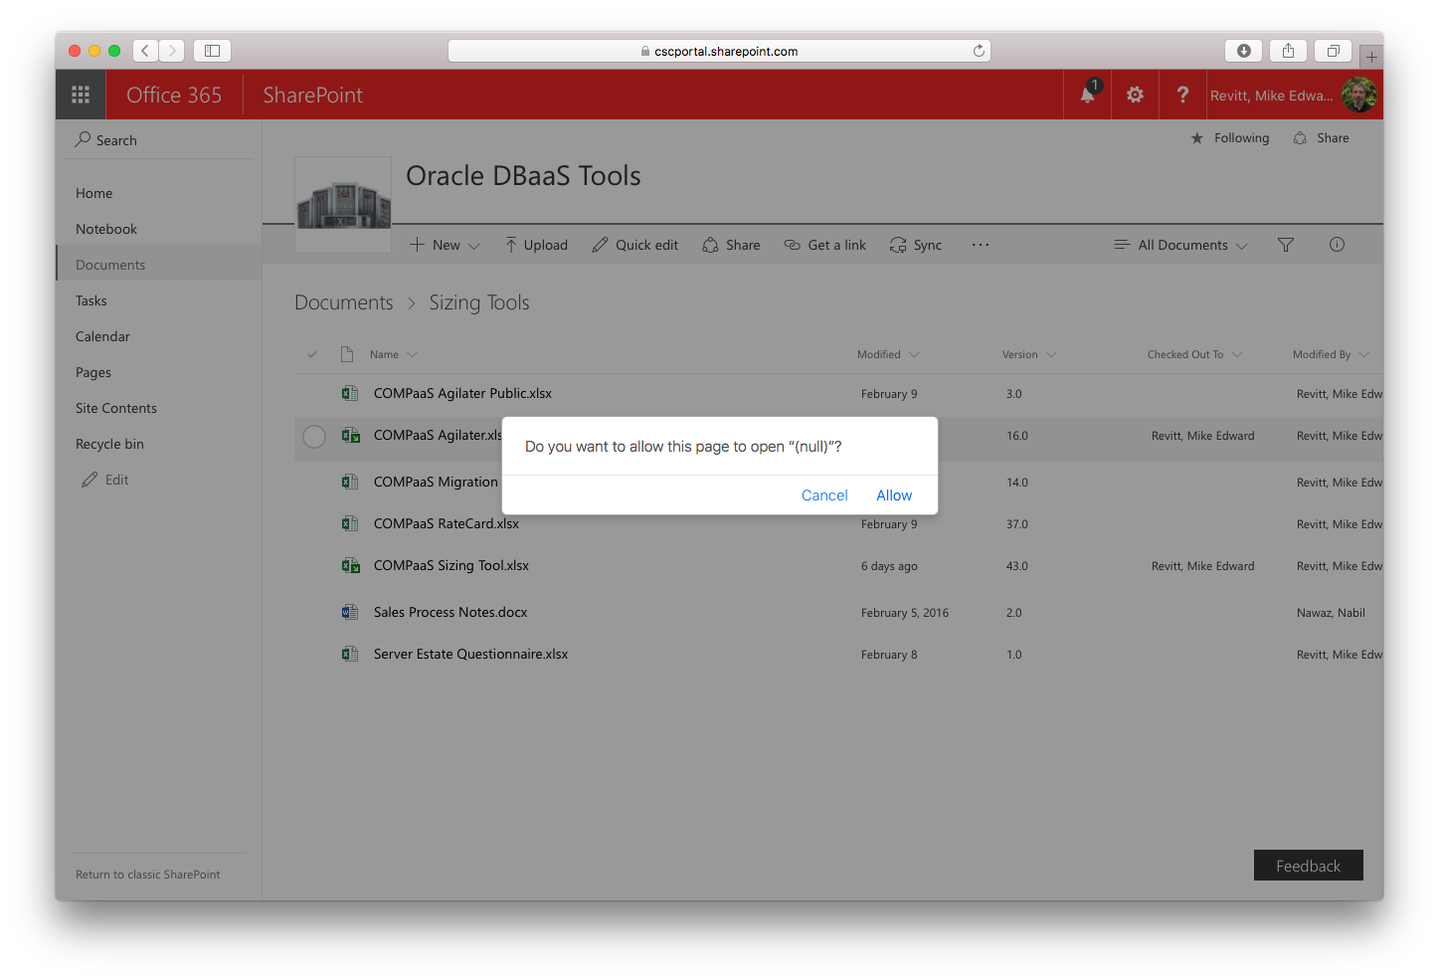Open Calendar in the left navigation

102,336
